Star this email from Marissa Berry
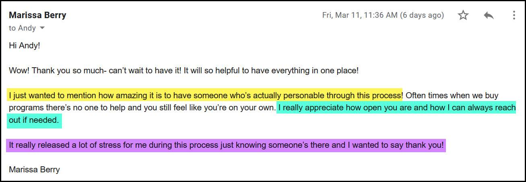 (463, 15)
